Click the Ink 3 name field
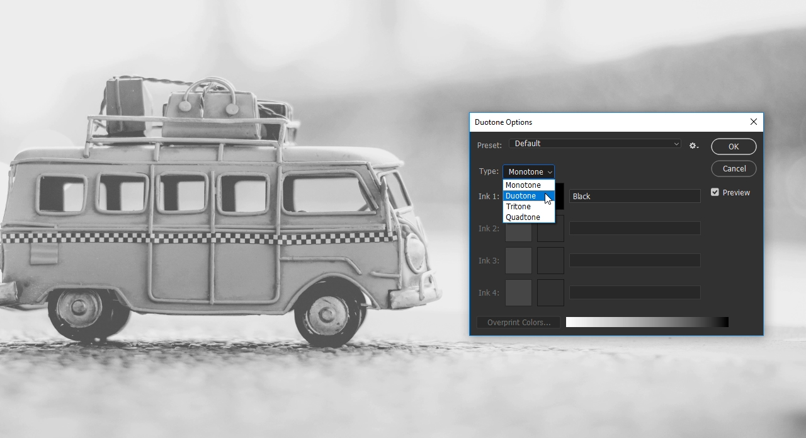Screen dimensions: 806x438 (x=635, y=260)
